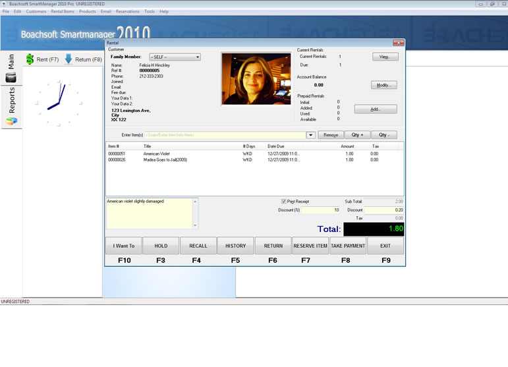Switch to the Reports side tab

[x=11, y=101]
